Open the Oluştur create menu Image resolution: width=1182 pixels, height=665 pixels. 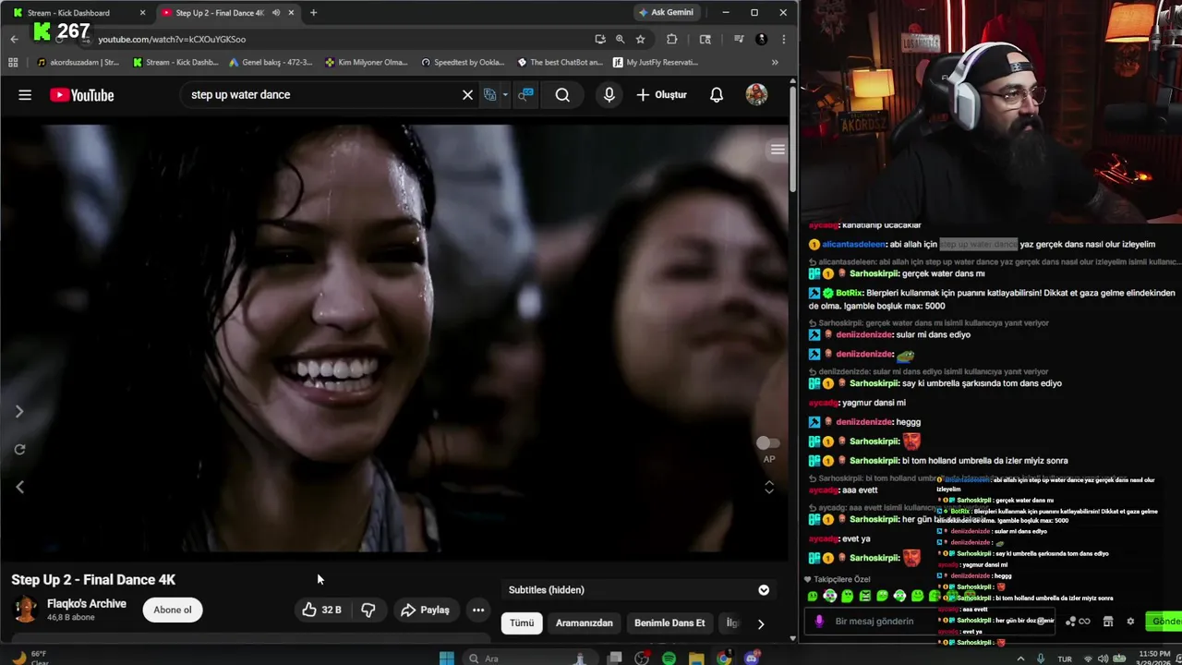[661, 94]
